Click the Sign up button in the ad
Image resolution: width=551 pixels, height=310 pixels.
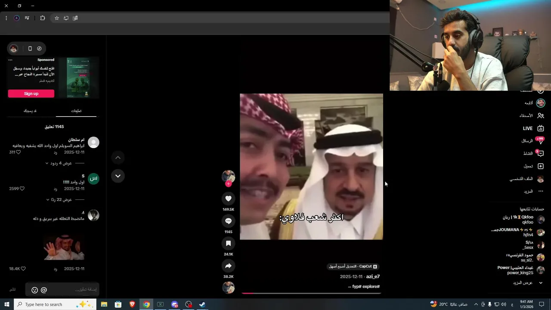click(x=31, y=93)
